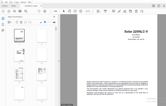Enlarge thumbnail size large mountain icon
The image size is (166, 106).
[54, 22]
